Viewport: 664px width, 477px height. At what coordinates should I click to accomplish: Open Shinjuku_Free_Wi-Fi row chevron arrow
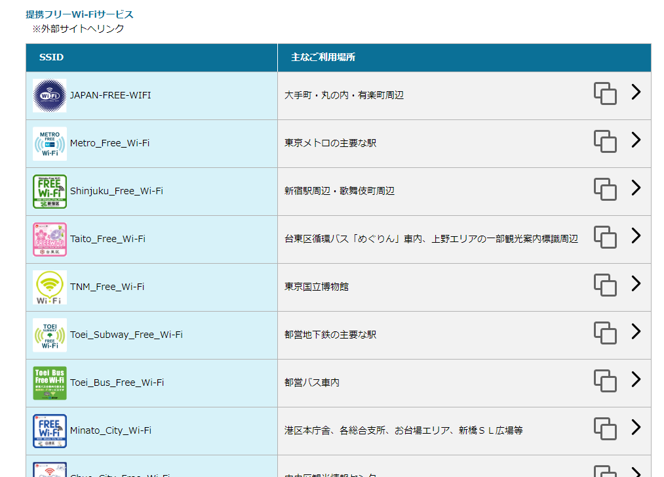coord(636,188)
